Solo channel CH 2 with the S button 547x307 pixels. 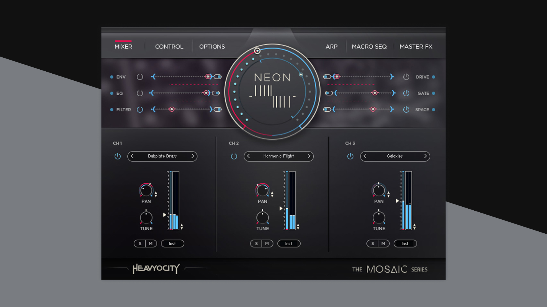[x=256, y=243]
